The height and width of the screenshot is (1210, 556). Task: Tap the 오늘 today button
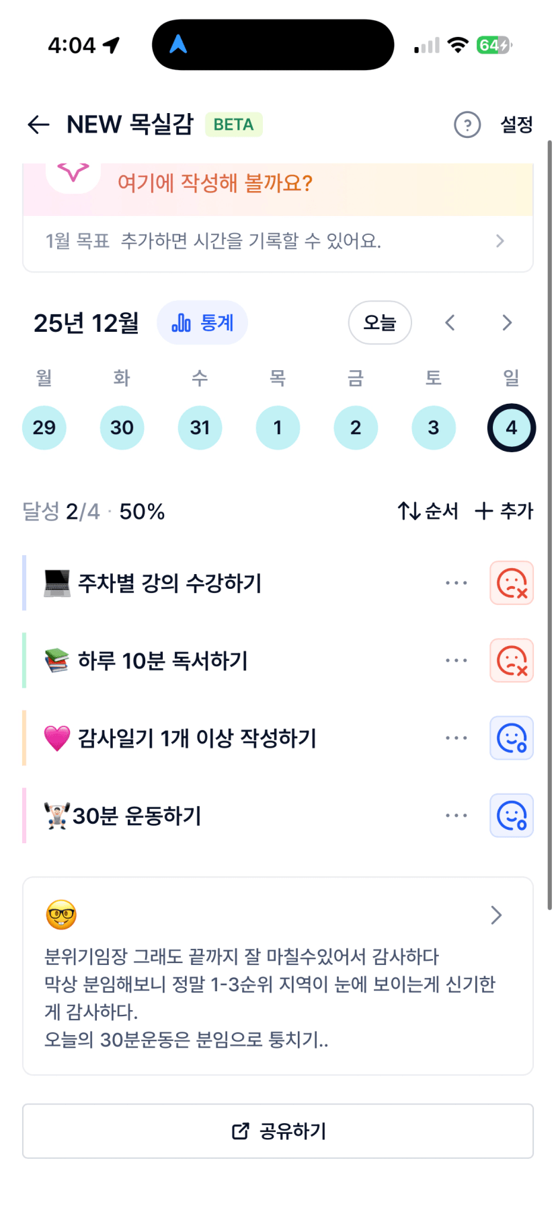pyautogui.click(x=380, y=323)
